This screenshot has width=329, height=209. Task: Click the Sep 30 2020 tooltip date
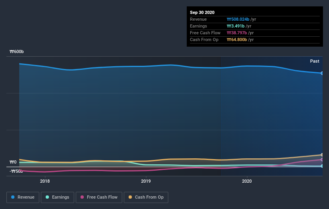[x=202, y=12]
